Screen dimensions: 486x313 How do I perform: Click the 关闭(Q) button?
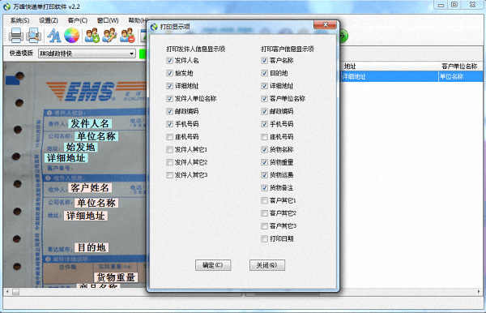click(267, 265)
